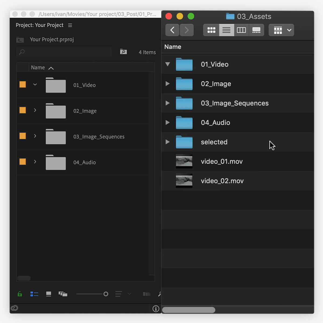Click the info button at the panel's bottom right
323x323 pixels.
[x=156, y=309]
